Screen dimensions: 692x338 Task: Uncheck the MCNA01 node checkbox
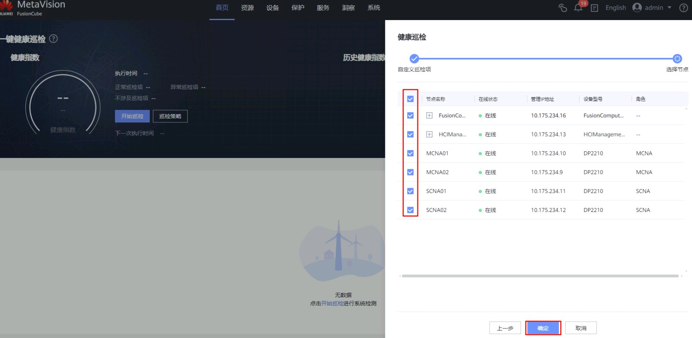pyautogui.click(x=410, y=153)
